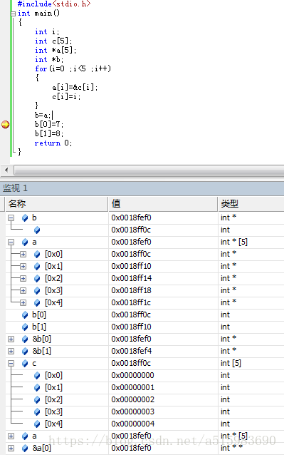This screenshot has height=455, width=284.
Task: Click the cube icon of c's [0x1] row
Action: [37, 388]
